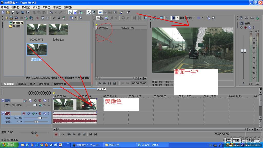Select the 影像1.jpg media thumbnail
The width and height of the screenshot is (263, 148).
[58, 30]
